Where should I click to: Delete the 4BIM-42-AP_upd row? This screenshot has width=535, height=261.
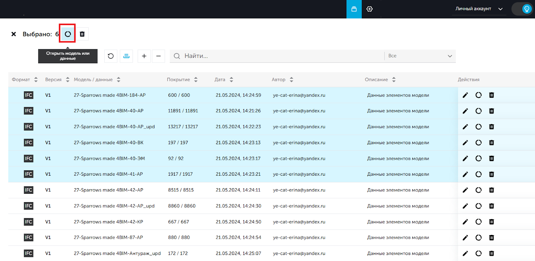[492, 206]
